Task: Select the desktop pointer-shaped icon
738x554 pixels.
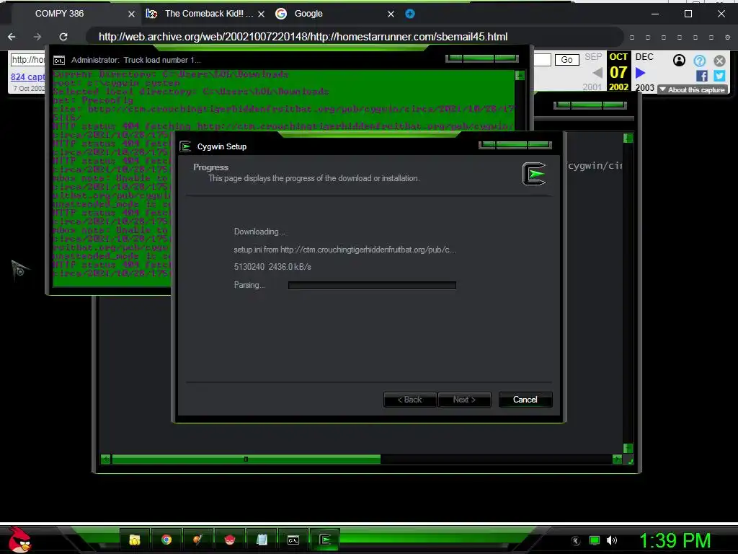Action: [x=19, y=270]
